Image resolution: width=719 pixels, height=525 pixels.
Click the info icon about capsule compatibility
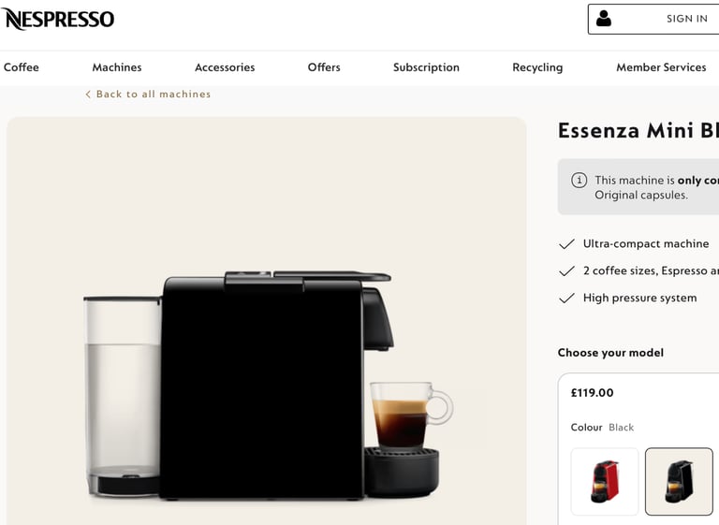pos(579,180)
